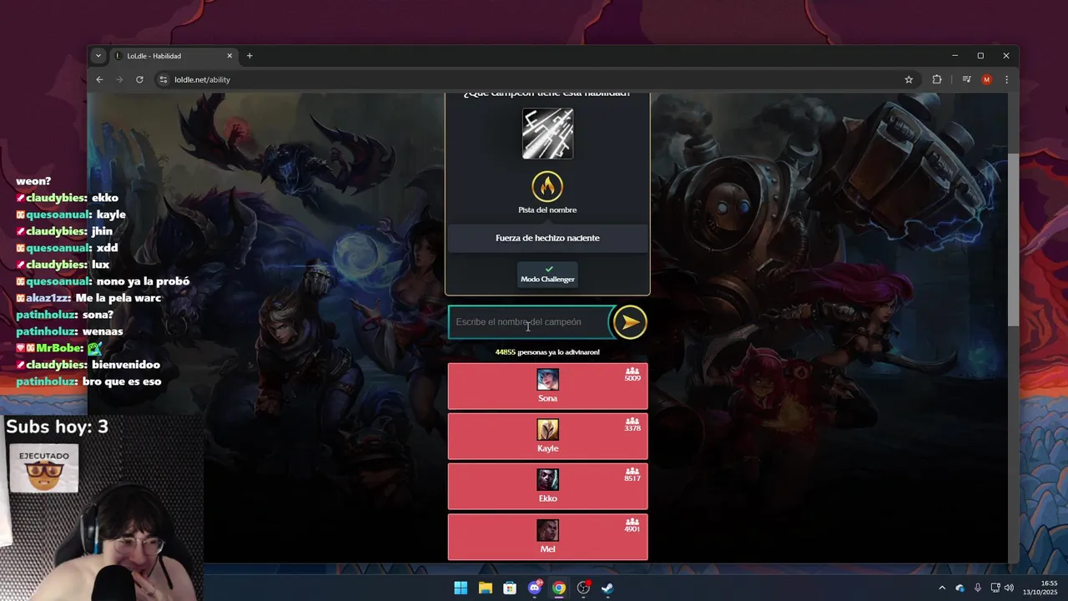Open OBS Studio from the taskbar
Viewport: 1068px width, 601px height.
click(583, 588)
